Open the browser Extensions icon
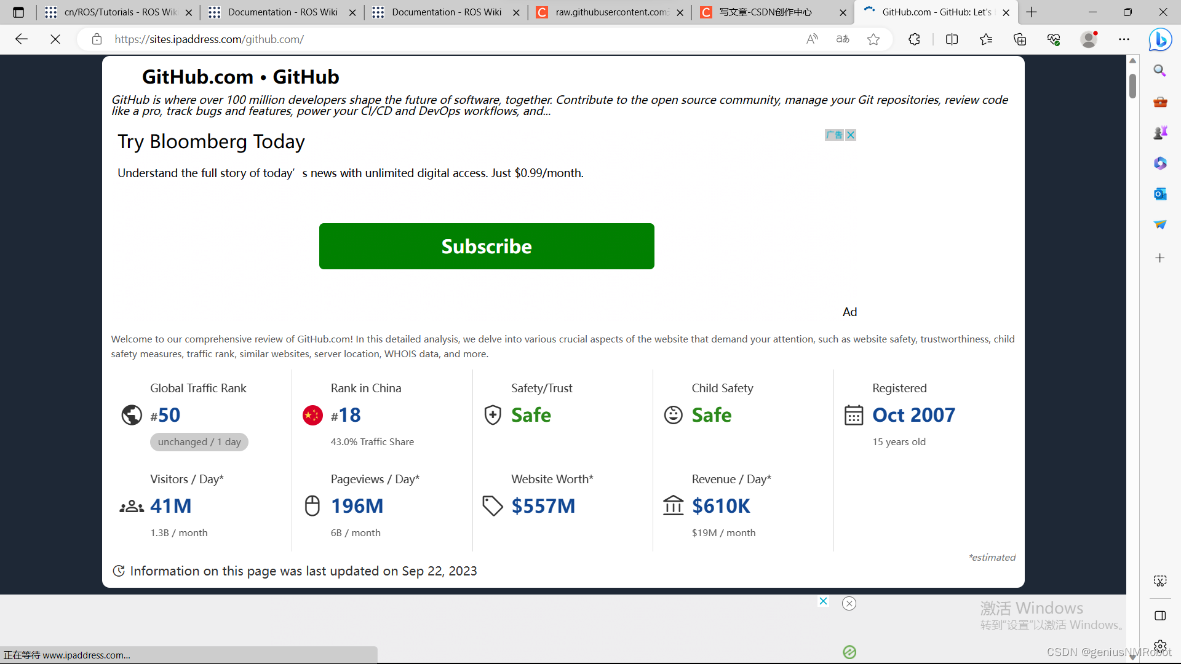Image resolution: width=1181 pixels, height=664 pixels. click(914, 39)
